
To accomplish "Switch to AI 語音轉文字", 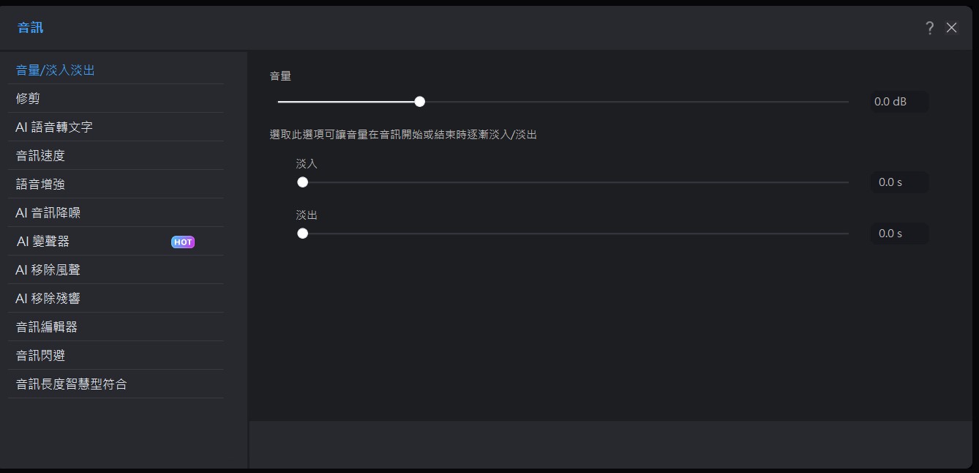I will click(x=54, y=127).
